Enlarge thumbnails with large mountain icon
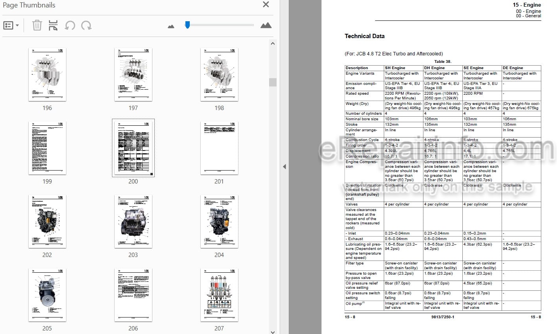557x334 pixels. coord(266,26)
